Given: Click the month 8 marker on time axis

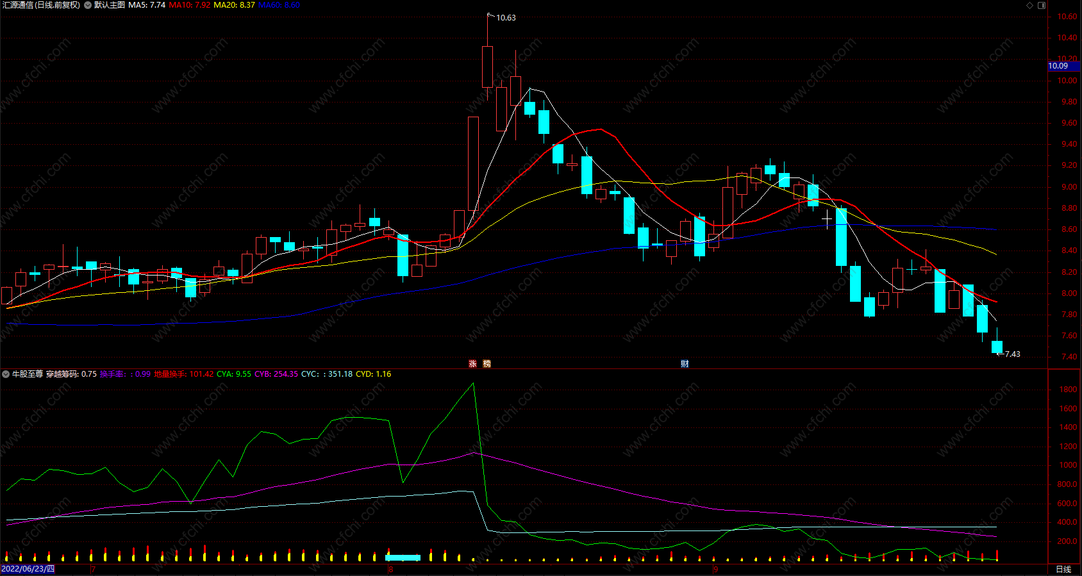Looking at the screenshot, I should (x=390, y=569).
